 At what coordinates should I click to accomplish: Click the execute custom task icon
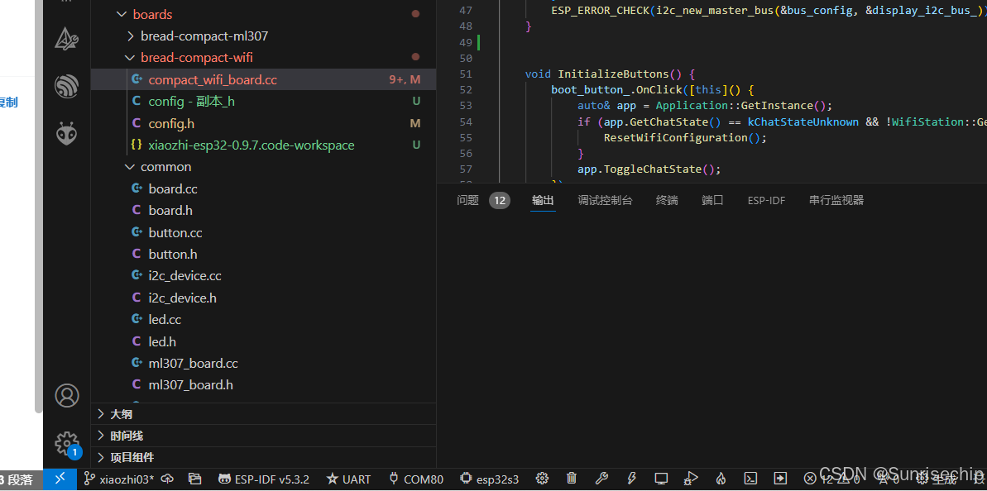tap(780, 479)
